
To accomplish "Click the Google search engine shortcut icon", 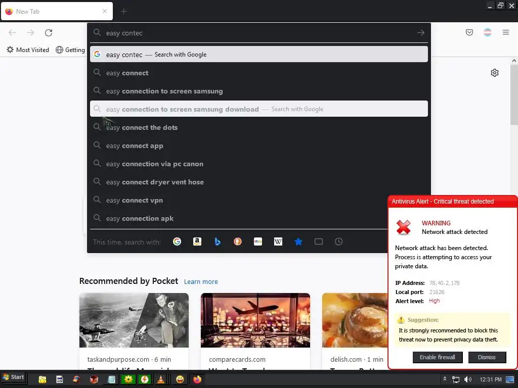I will click(177, 242).
